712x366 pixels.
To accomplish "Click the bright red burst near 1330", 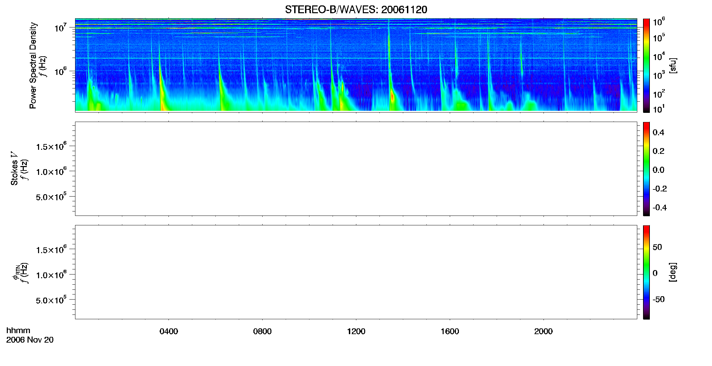I will pos(393,97).
